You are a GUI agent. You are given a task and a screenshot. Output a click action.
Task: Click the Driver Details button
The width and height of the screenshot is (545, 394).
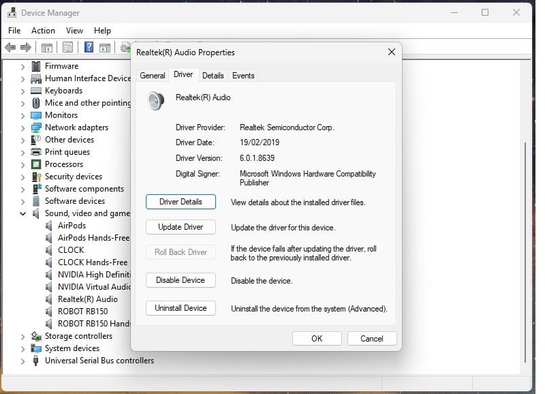181,202
